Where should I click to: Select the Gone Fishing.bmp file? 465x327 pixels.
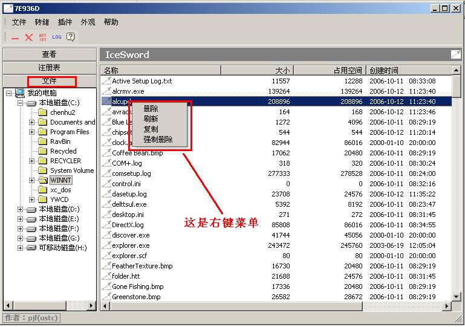138,287
